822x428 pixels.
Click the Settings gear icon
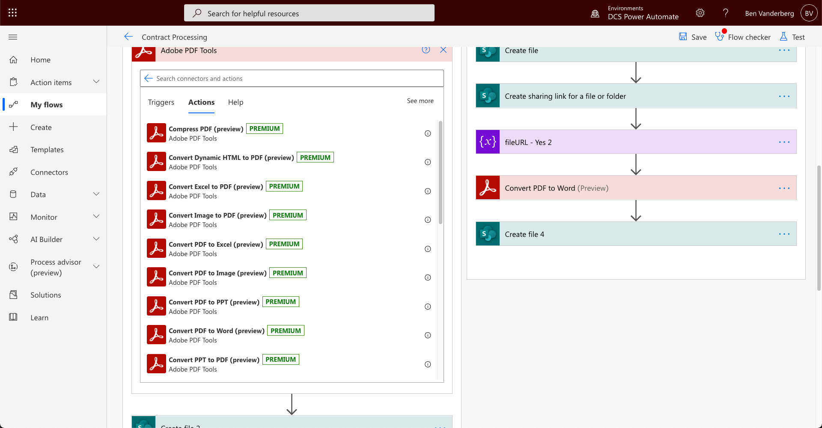point(700,13)
